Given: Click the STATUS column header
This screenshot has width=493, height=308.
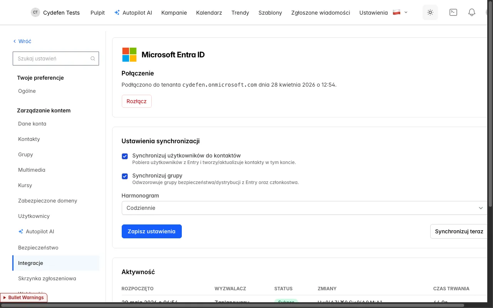Looking at the screenshot, I should (283, 288).
